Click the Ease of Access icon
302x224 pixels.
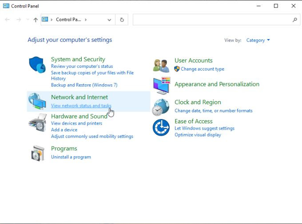click(x=161, y=127)
